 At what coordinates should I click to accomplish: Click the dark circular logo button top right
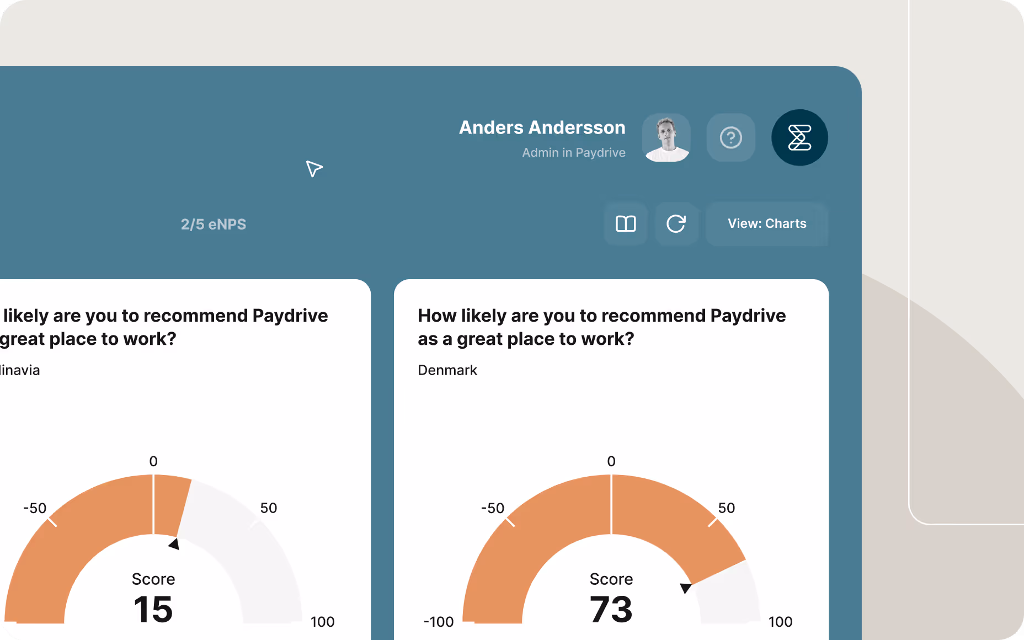coord(799,138)
